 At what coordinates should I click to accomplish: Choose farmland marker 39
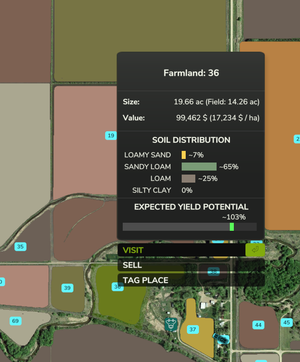(67, 288)
